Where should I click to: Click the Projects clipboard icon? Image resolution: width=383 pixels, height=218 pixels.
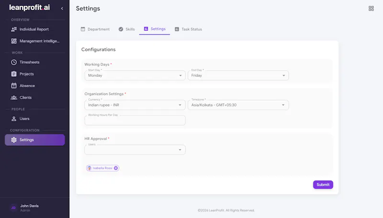pos(14,74)
